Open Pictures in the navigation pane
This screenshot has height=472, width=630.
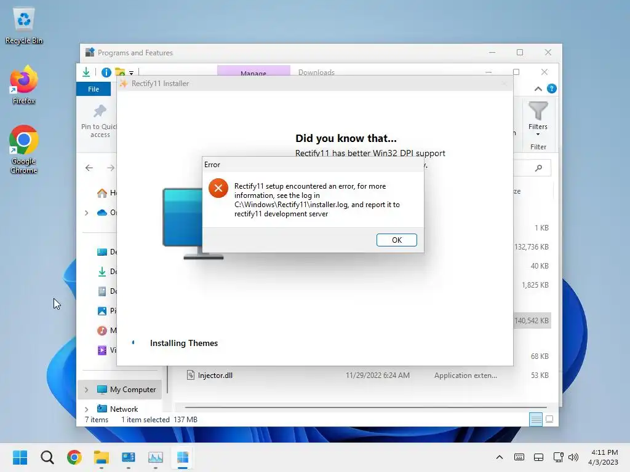[107, 310]
